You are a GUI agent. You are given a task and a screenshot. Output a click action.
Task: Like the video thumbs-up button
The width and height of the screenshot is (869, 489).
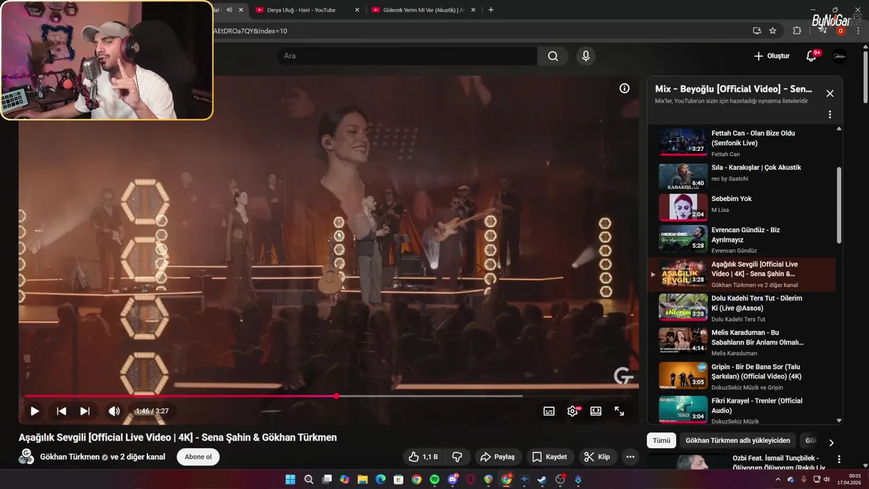click(x=424, y=457)
